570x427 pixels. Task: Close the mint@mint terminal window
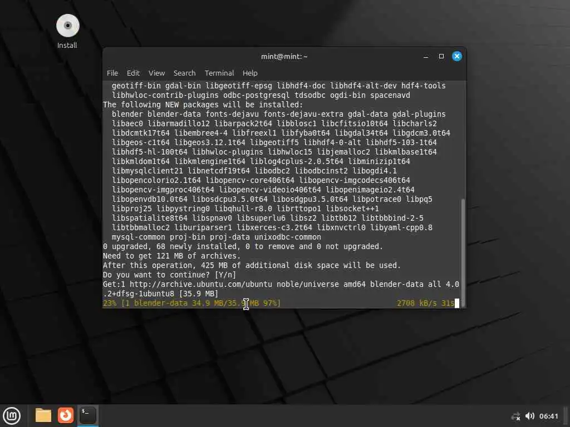coord(457,56)
